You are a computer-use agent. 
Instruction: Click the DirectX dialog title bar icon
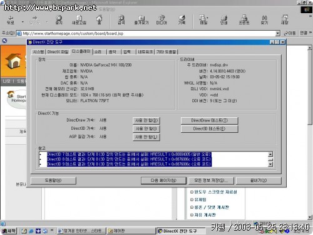point(30,42)
